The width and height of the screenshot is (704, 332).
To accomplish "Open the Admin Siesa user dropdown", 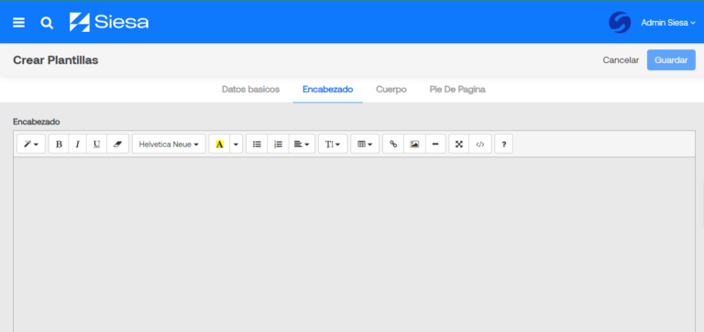I will (668, 23).
